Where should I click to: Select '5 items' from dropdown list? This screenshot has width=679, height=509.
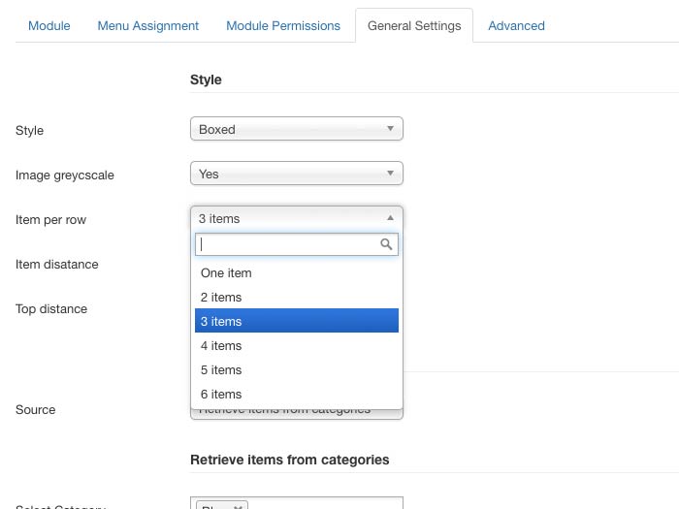pos(221,370)
